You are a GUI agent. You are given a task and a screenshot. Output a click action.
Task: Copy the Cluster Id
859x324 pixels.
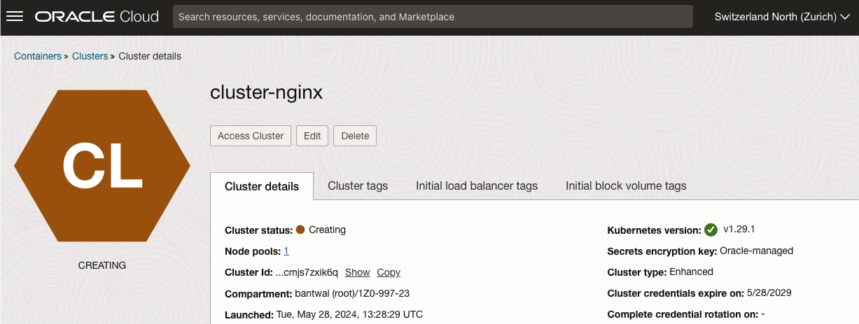coord(389,272)
